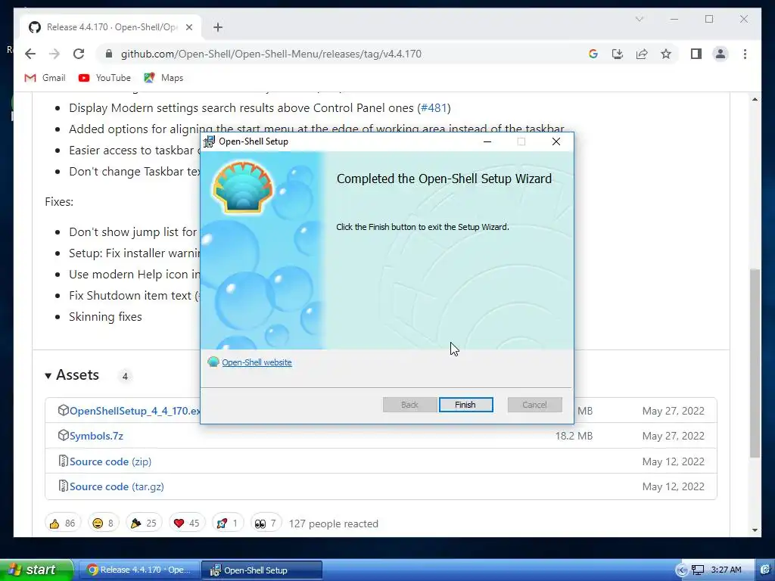Click the page scrollbar thumb

coord(755,362)
